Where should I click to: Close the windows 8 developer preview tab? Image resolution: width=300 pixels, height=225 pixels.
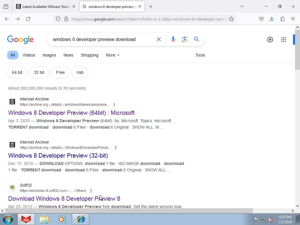coord(140,6)
